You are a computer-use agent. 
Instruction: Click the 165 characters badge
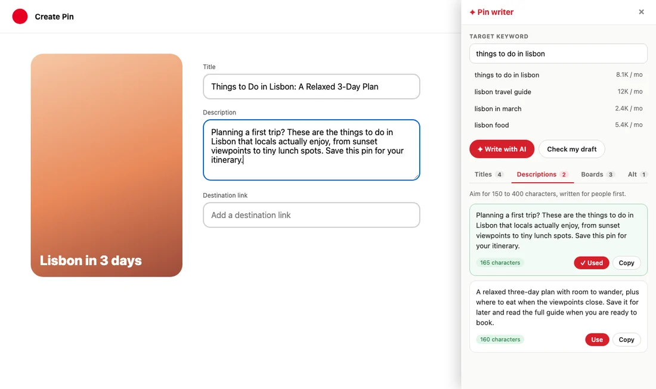pyautogui.click(x=500, y=263)
